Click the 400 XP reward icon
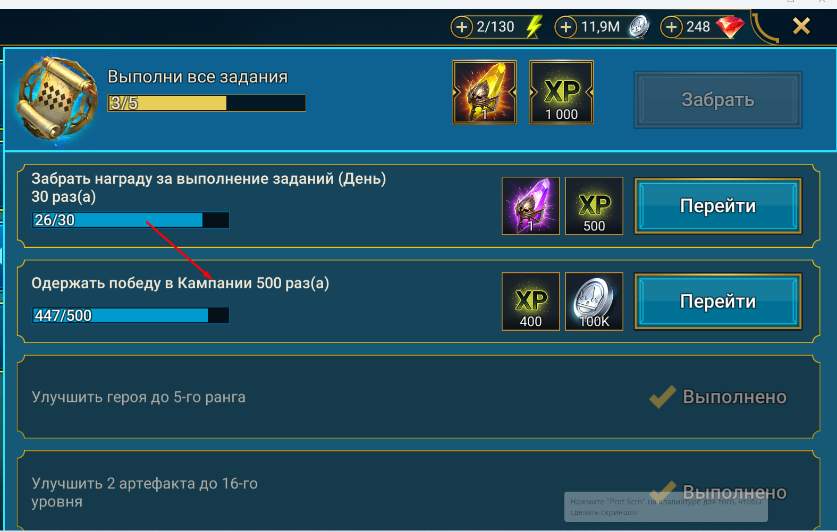The width and height of the screenshot is (837, 532). click(531, 301)
